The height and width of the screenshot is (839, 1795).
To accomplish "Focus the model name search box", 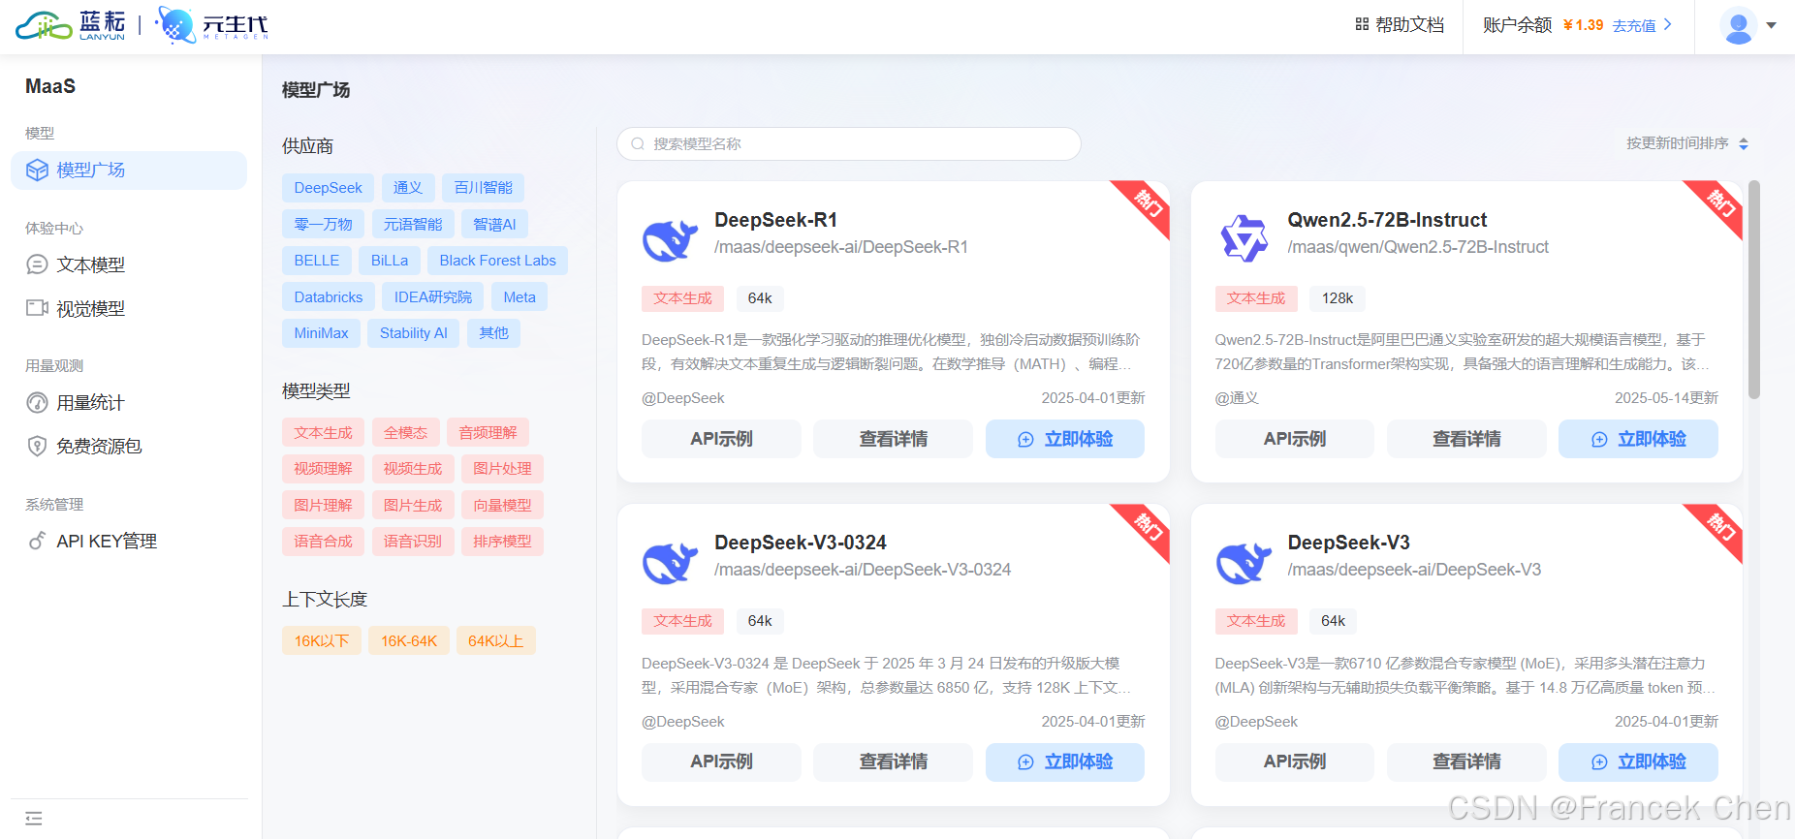I will click(x=849, y=144).
